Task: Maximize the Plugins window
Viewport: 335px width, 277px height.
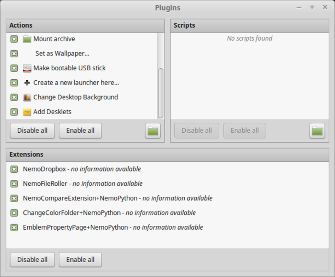Action: pyautogui.click(x=312, y=8)
